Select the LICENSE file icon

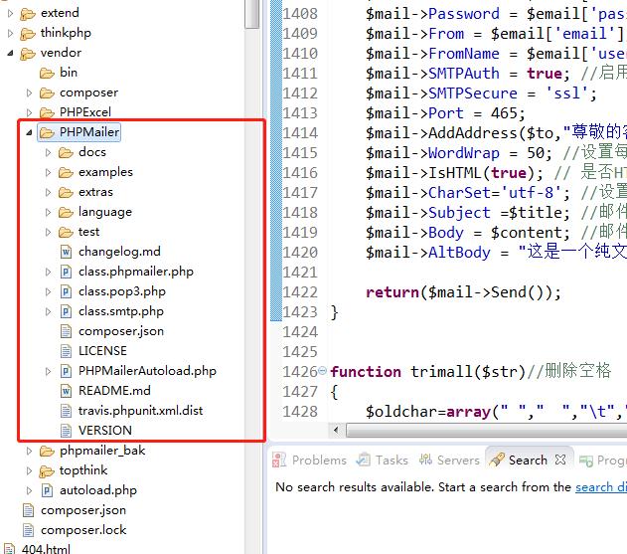(66, 351)
